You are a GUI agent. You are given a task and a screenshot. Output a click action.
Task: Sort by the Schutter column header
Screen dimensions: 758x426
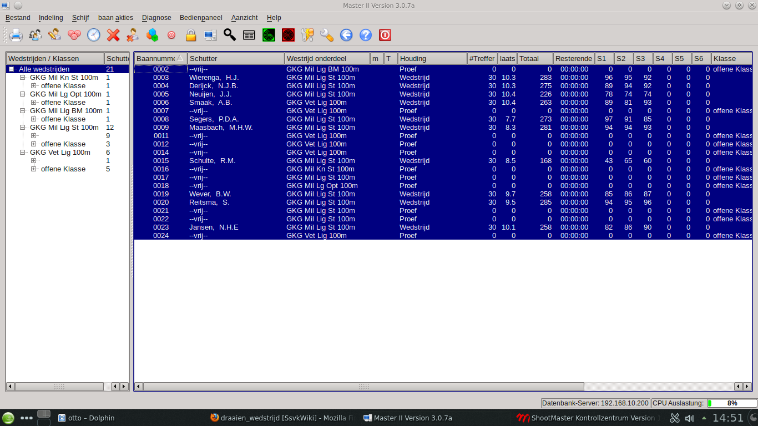pos(236,59)
